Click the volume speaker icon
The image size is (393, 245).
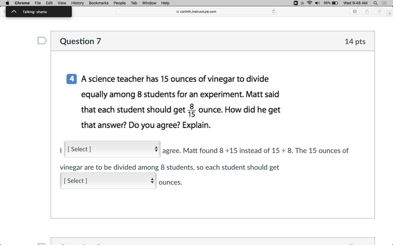[317, 3]
